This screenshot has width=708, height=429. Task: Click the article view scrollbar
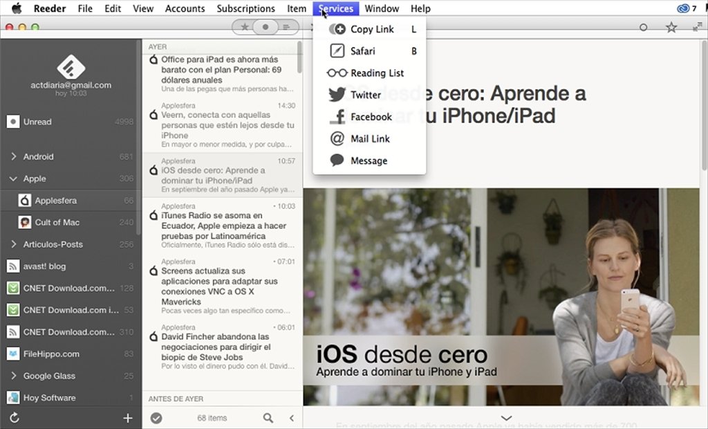pos(704,105)
